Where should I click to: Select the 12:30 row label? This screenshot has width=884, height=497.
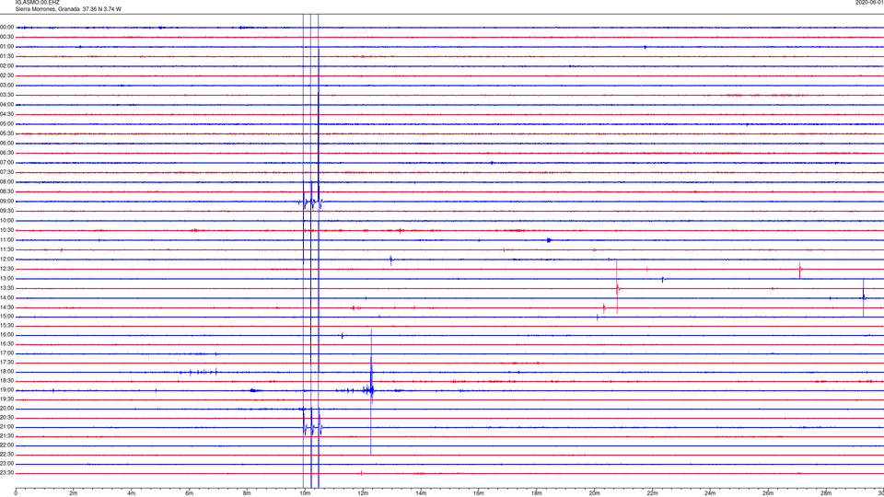coord(6,269)
